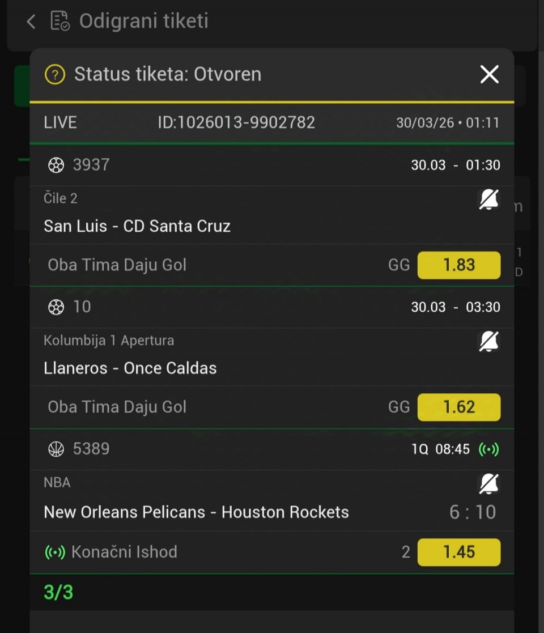Select the 1.83 odds button
Image resolution: width=544 pixels, height=633 pixels.
[x=459, y=265]
